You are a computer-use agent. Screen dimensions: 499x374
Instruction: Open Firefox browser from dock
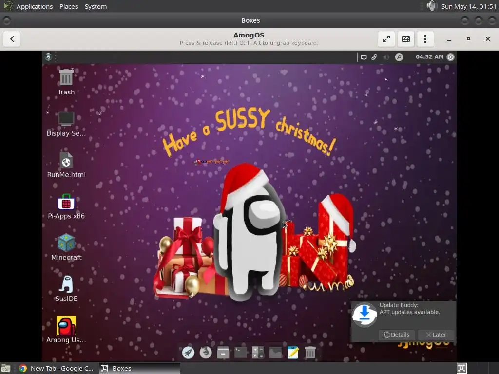[x=206, y=353]
